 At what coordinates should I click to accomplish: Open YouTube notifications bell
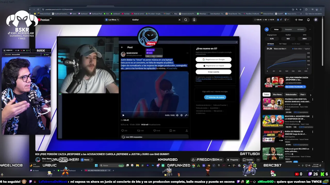pos(308,20)
